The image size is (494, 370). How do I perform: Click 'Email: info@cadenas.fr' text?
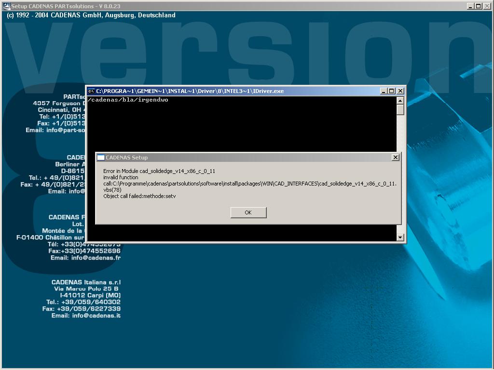[x=86, y=258]
